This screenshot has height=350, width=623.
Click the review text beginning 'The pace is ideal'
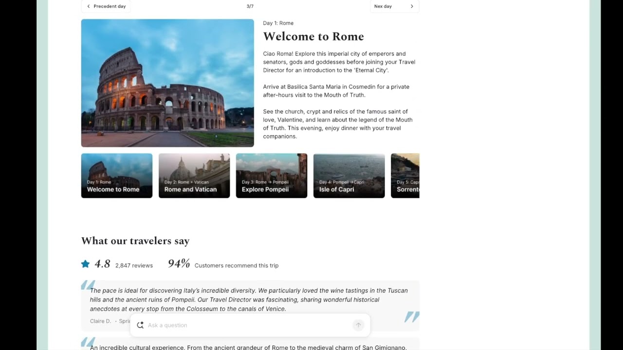coord(249,299)
